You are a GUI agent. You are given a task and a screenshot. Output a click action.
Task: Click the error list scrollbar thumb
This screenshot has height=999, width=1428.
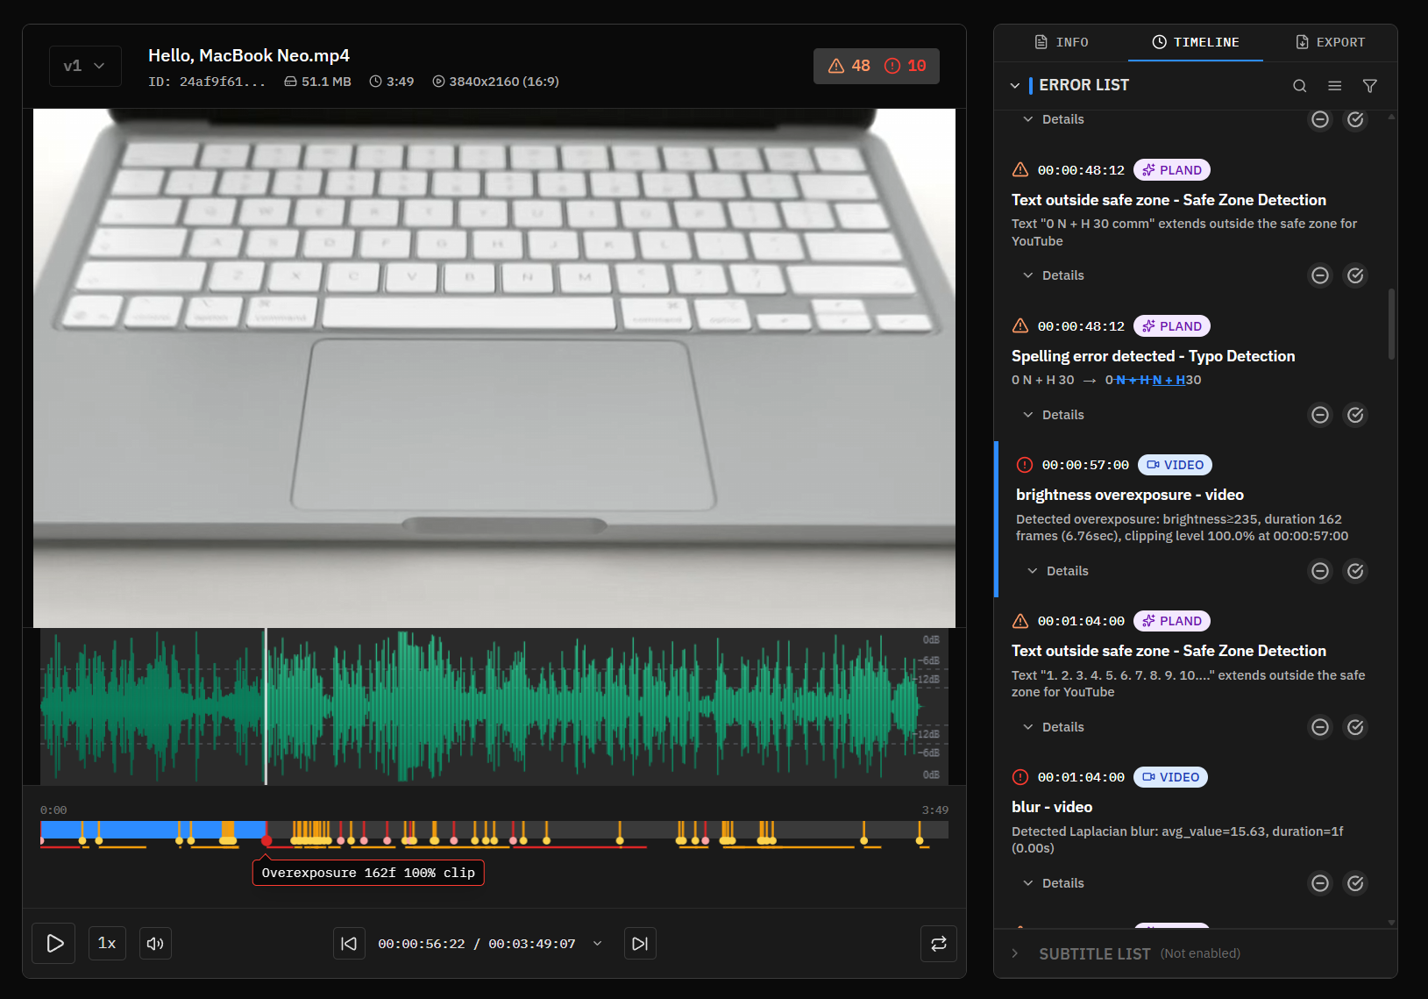[x=1392, y=325]
